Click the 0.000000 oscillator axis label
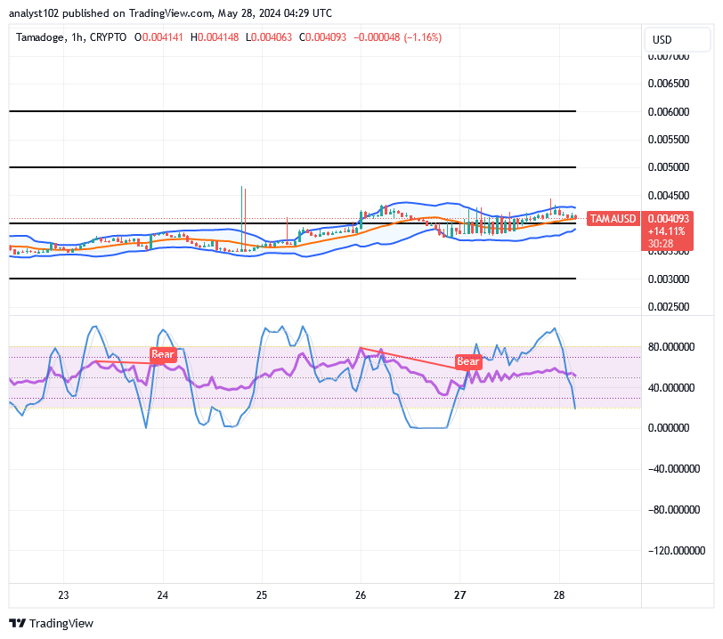Image resolution: width=723 pixels, height=639 pixels. 668,428
